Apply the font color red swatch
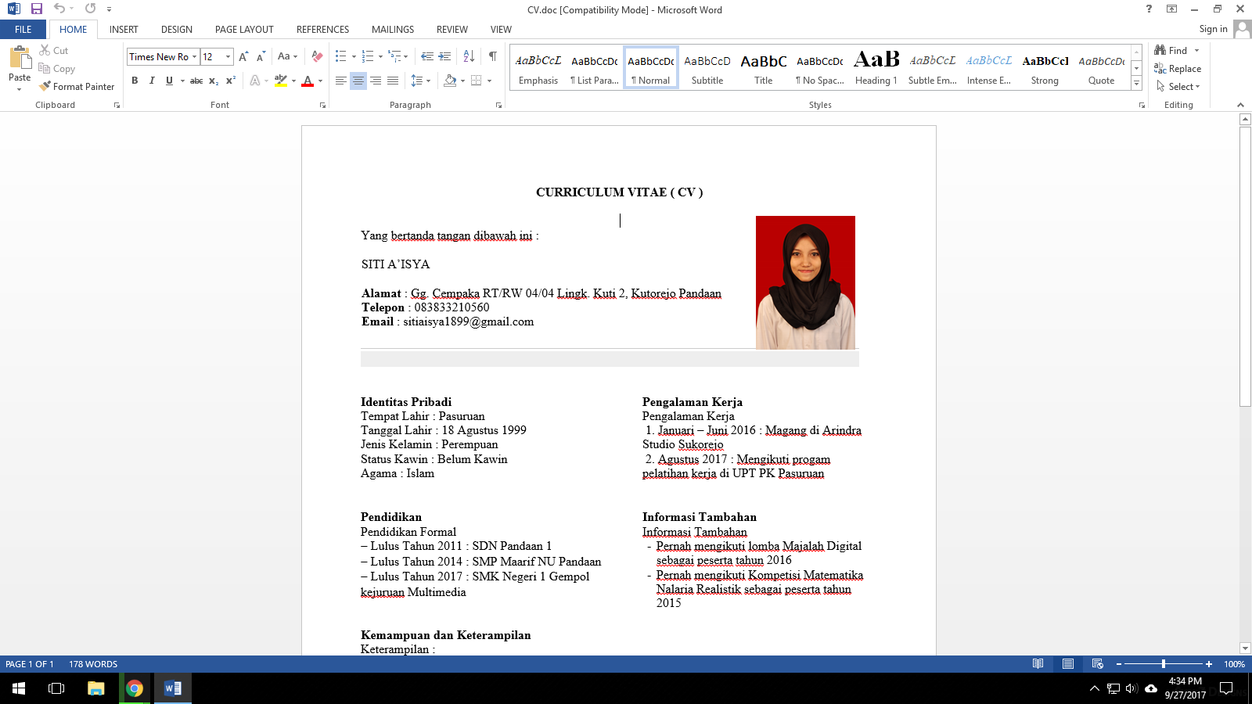This screenshot has height=704, width=1252. tap(308, 81)
